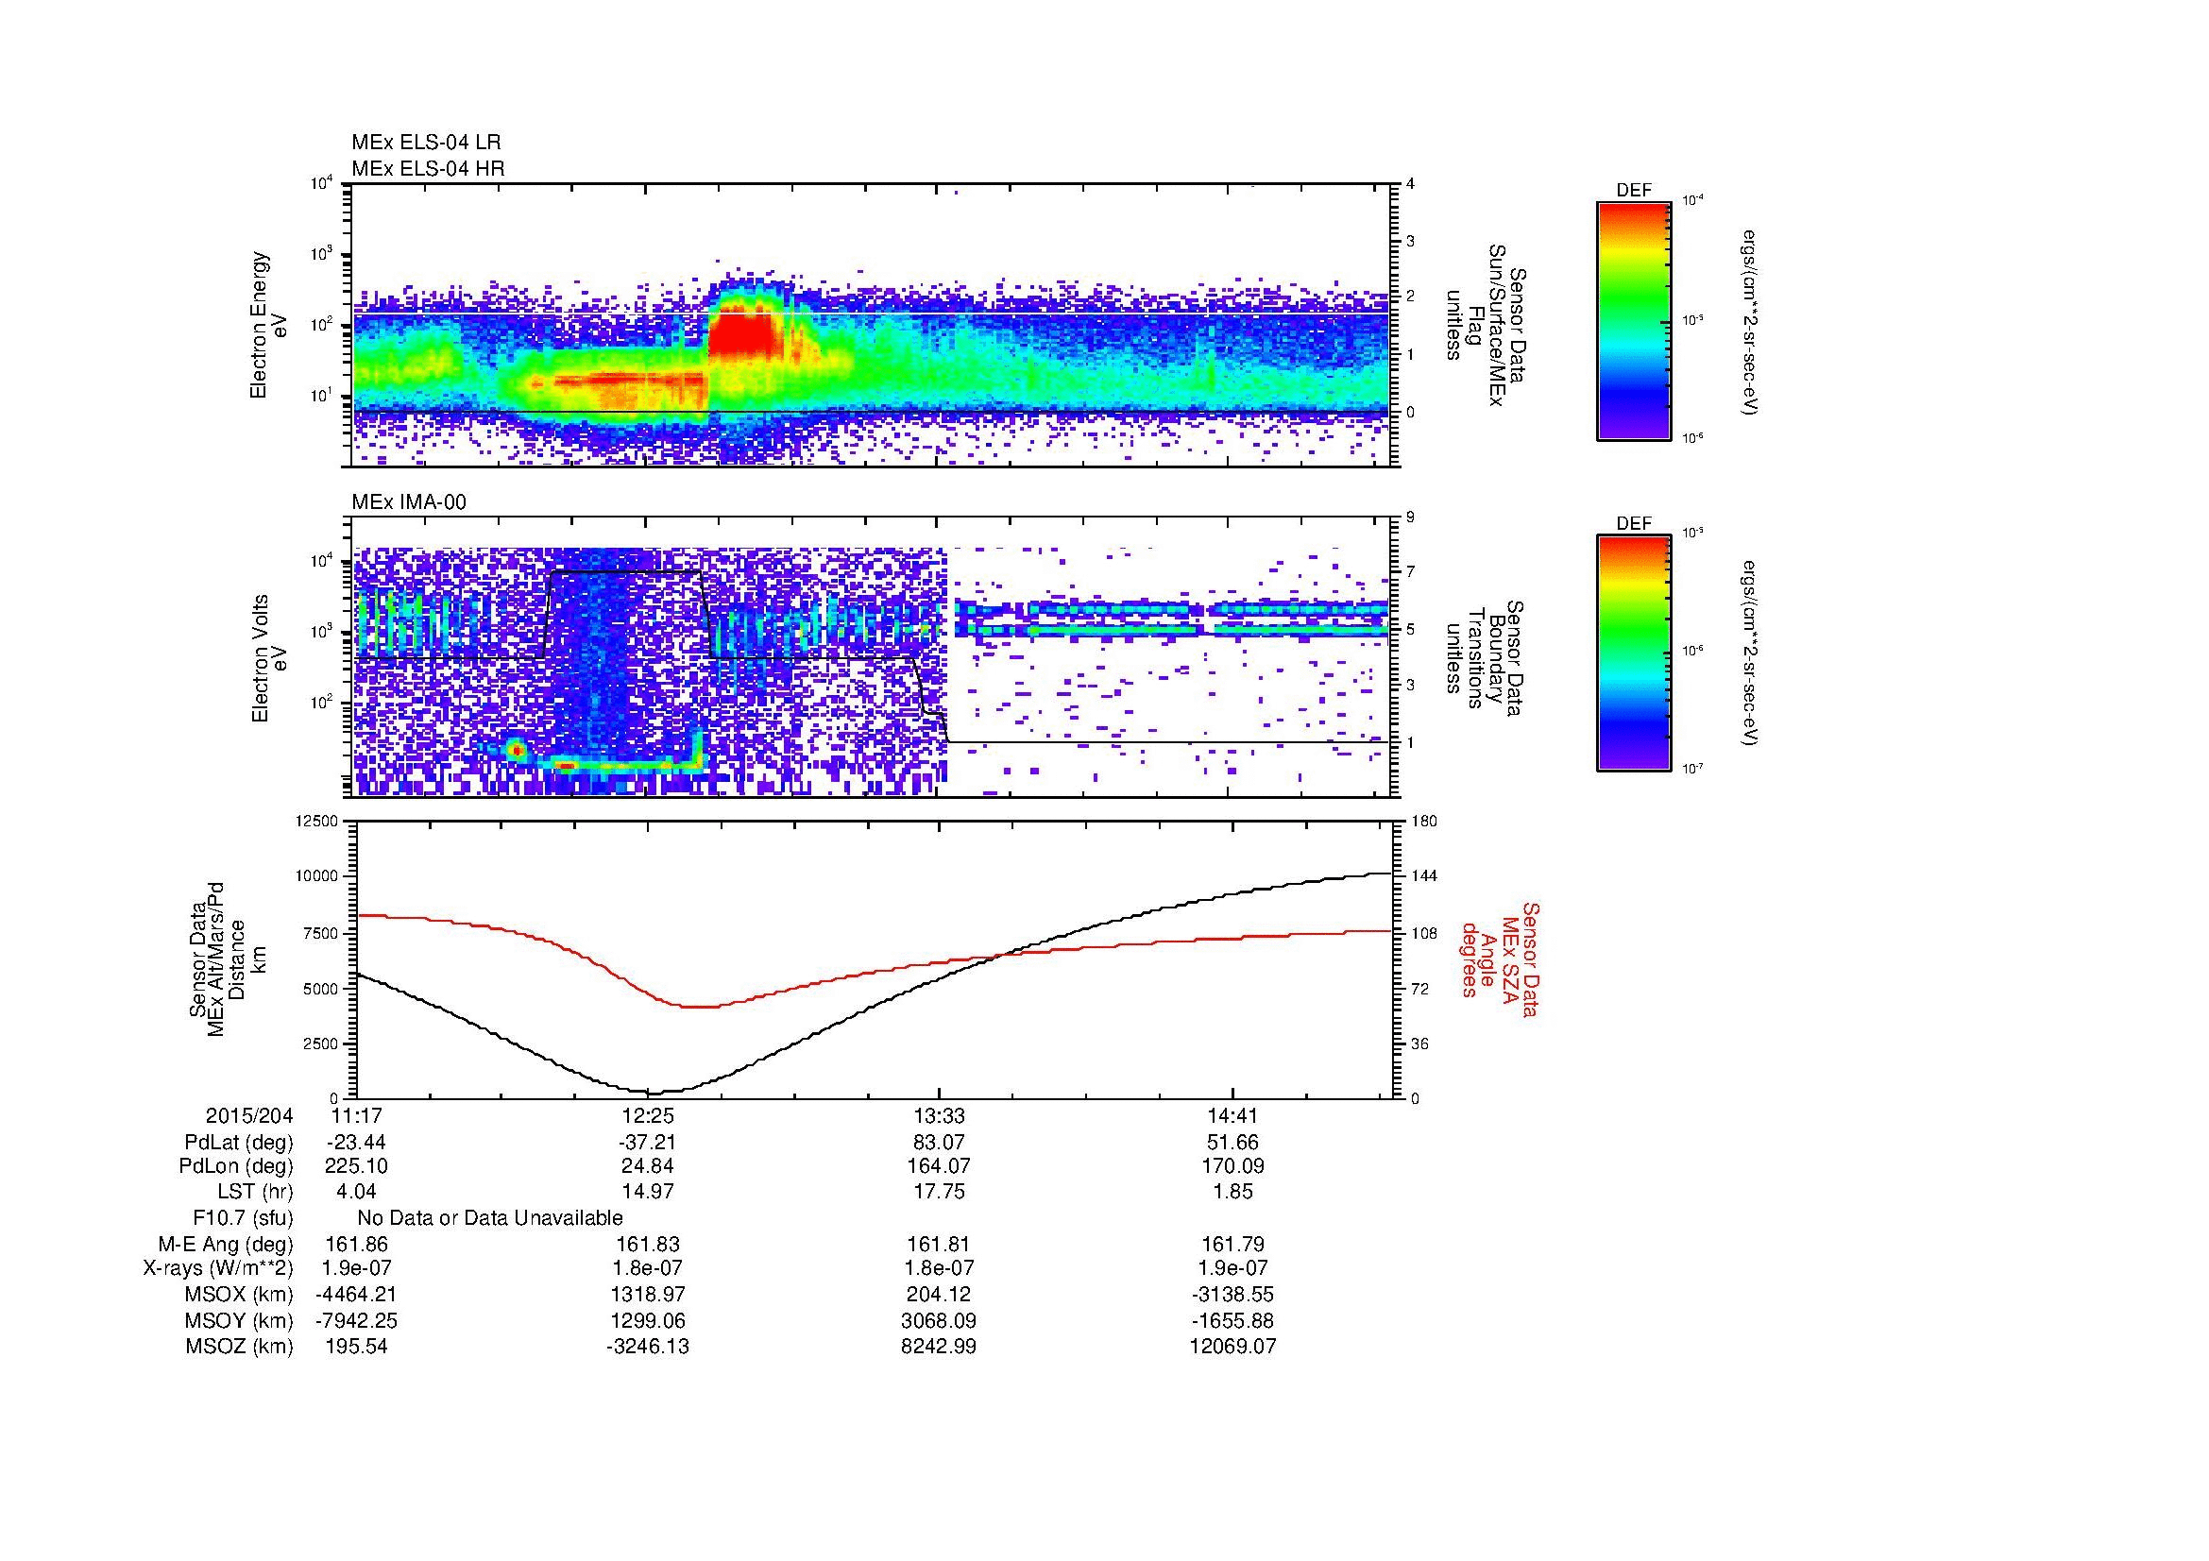Click the 144 tick on SZA axis
Viewport: 2209px width, 1561px height.
(1424, 876)
